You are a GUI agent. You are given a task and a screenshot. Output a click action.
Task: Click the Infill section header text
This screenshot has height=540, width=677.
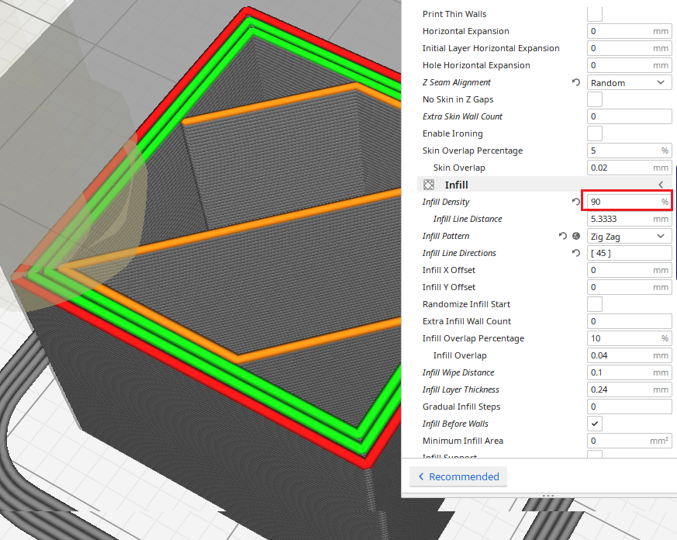click(x=456, y=185)
